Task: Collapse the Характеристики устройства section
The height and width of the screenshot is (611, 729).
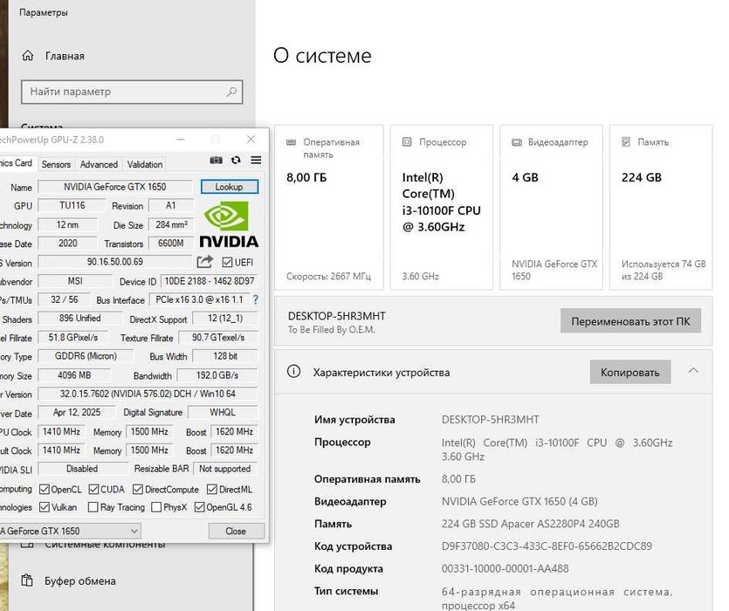Action: tap(693, 371)
